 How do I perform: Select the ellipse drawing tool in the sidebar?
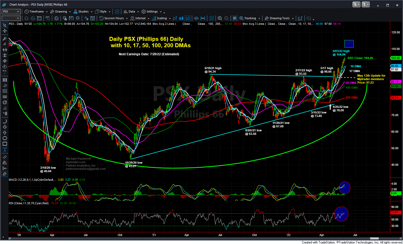[5, 138]
